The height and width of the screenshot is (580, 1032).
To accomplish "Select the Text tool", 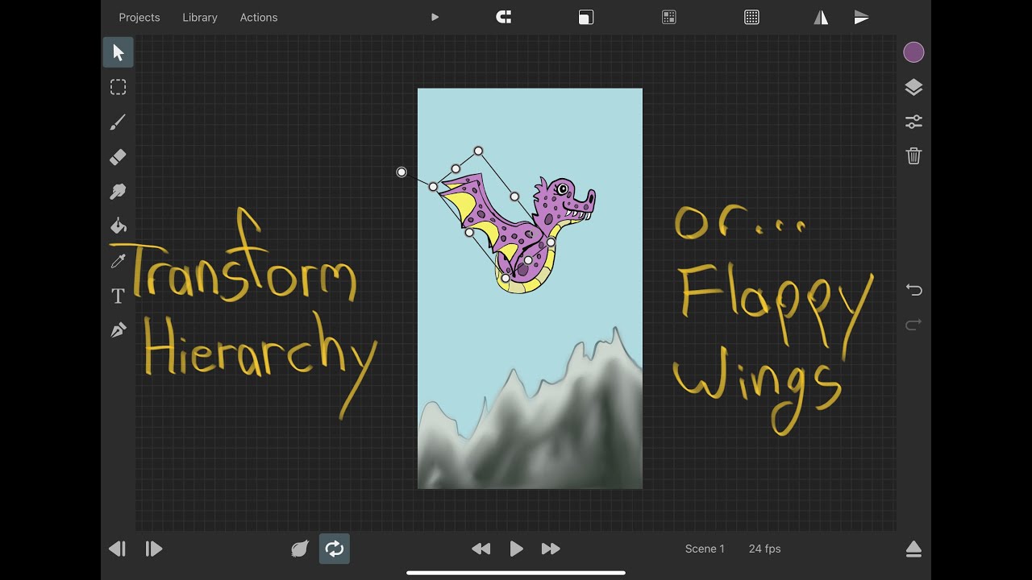I will pyautogui.click(x=119, y=296).
